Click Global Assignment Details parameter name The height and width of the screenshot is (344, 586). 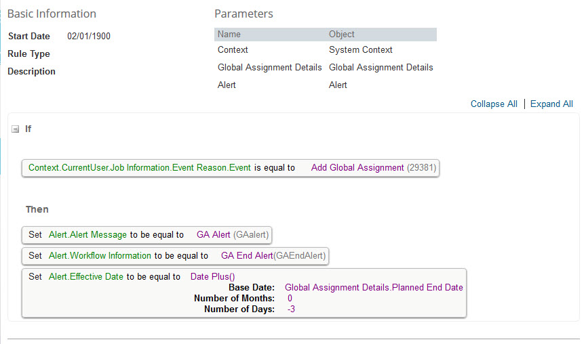(x=269, y=67)
